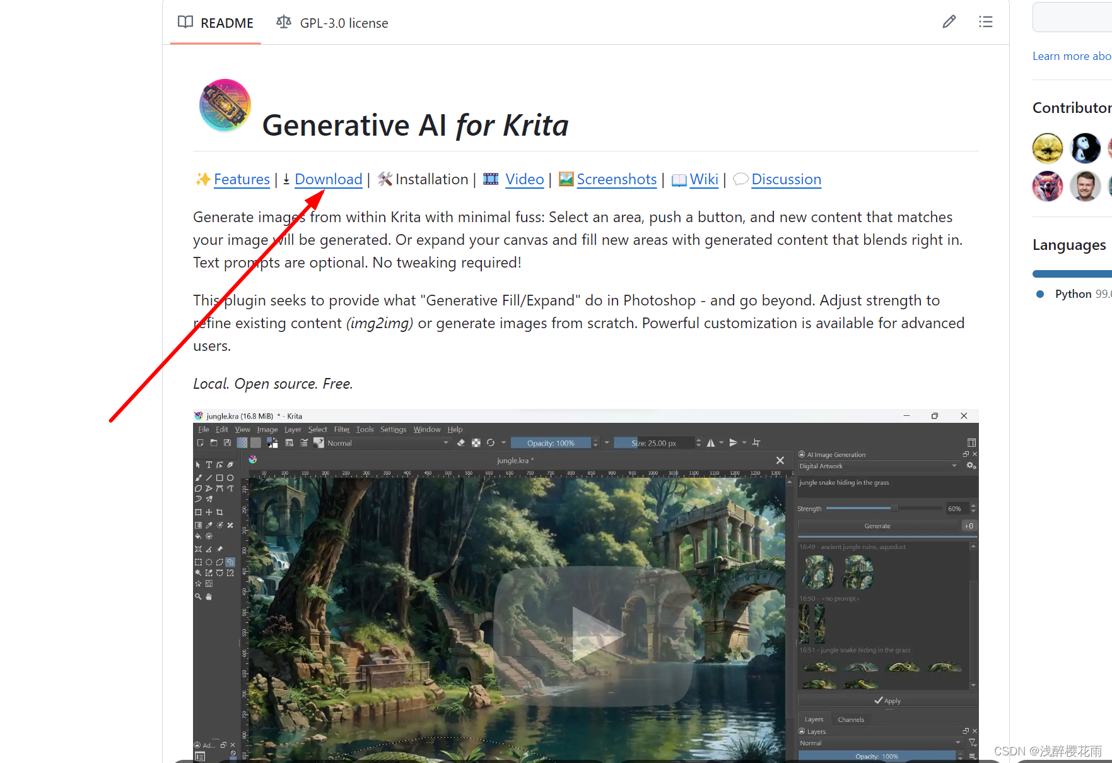Select Krita's pan hand tool
This screenshot has width=1112, height=763.
click(x=209, y=596)
